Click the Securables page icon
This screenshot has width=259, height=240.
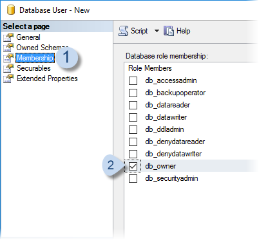(8, 68)
